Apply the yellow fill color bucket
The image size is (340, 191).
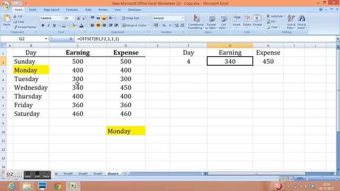point(73,25)
